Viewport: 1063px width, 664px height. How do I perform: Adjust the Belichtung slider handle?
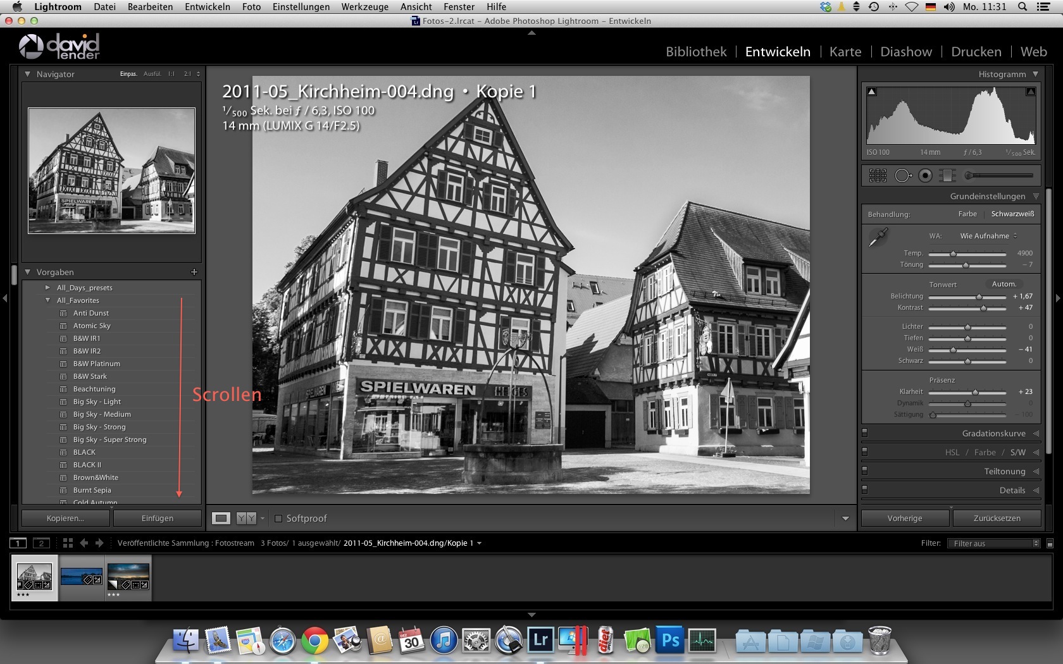(x=979, y=297)
